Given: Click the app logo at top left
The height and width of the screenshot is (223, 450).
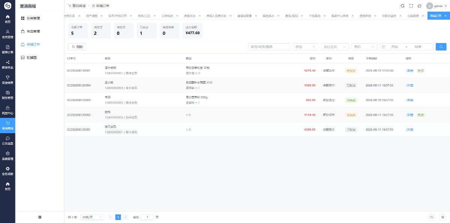Looking at the screenshot, I should pos(7,6).
